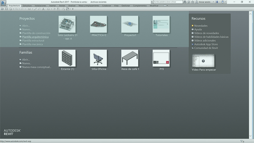Open the Insertar ribbon tab
This screenshot has height=143, width=254.
pos(52,5)
